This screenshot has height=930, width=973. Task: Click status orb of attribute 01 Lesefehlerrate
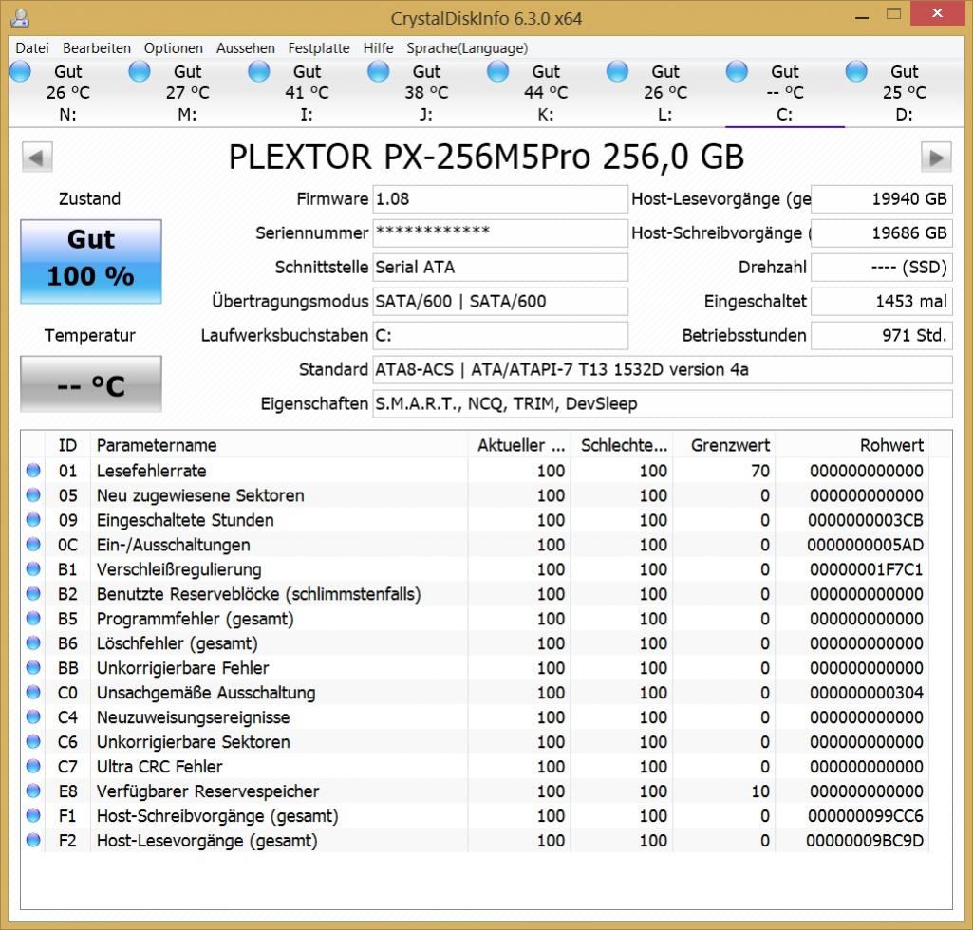[33, 471]
